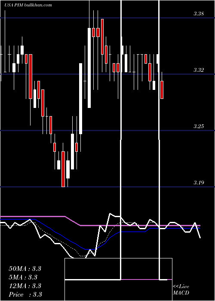The height and width of the screenshot is (301, 215).
Task: Click the USA PIM bullkhan.com title
Action: coord(28,5)
